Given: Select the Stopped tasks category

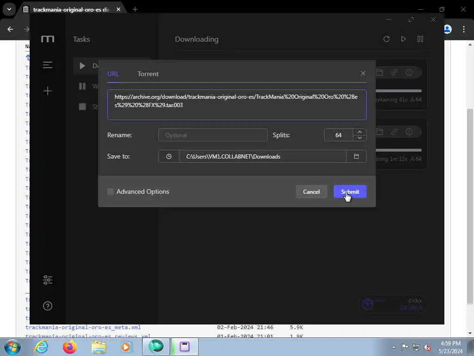Looking at the screenshot, I should 86,107.
